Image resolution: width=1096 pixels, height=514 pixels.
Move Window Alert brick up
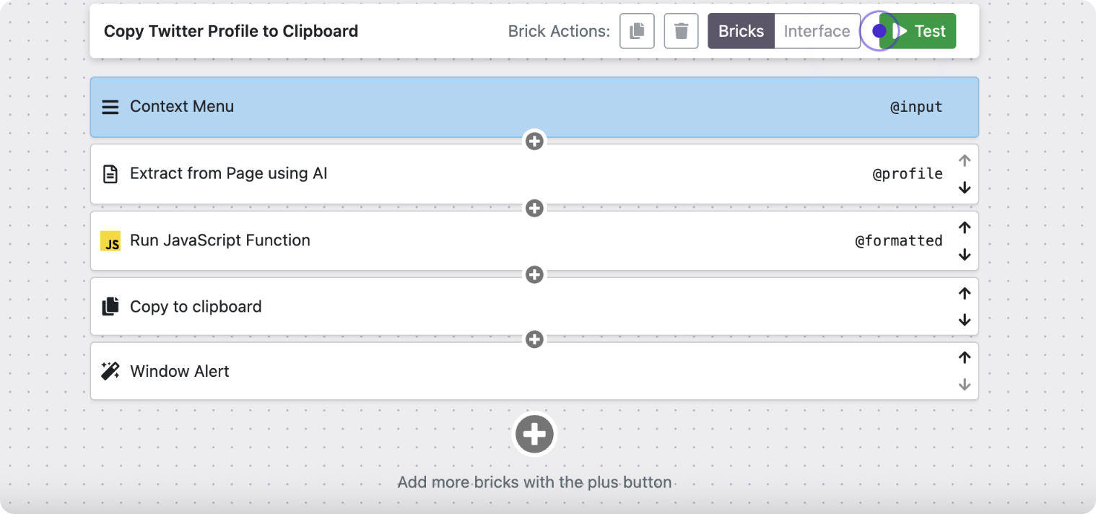(964, 358)
